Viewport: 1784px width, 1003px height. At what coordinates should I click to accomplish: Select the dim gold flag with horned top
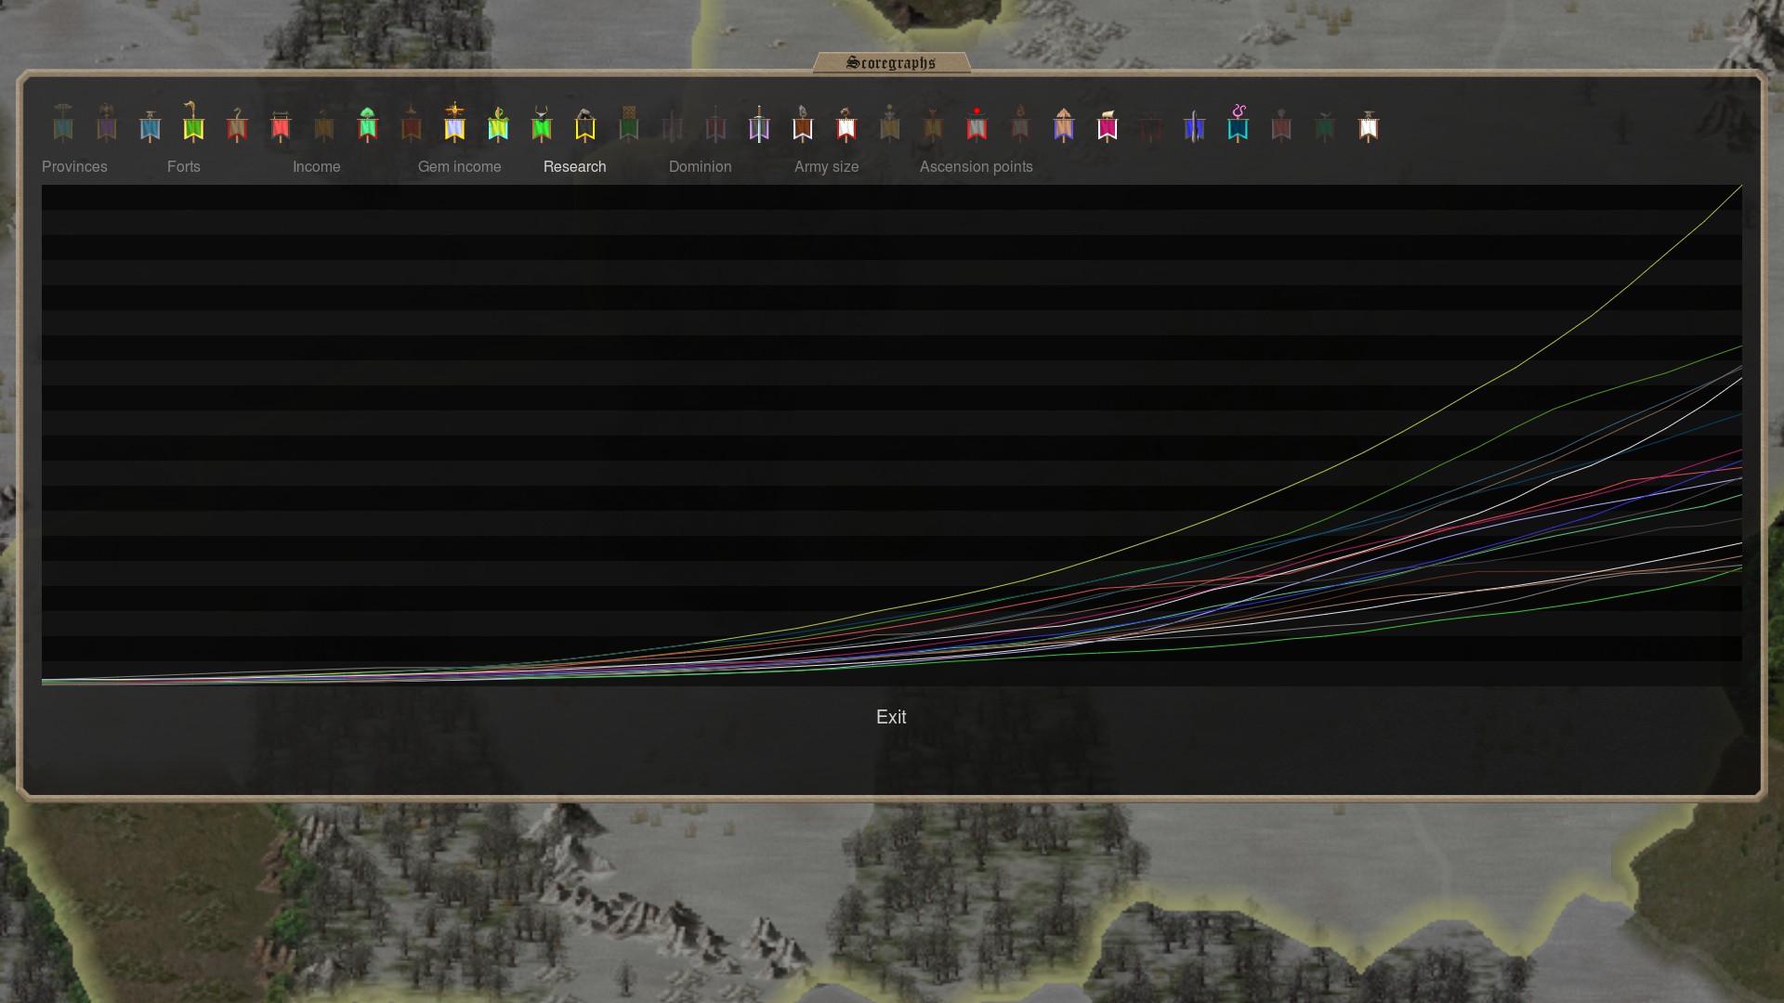(933, 124)
